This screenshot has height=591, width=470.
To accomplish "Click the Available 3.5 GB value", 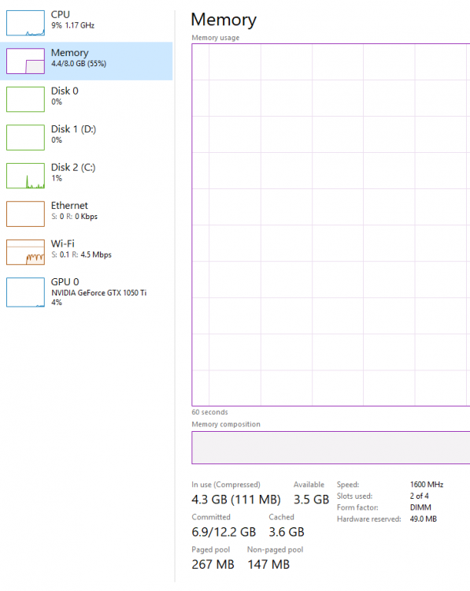I will pyautogui.click(x=312, y=500).
